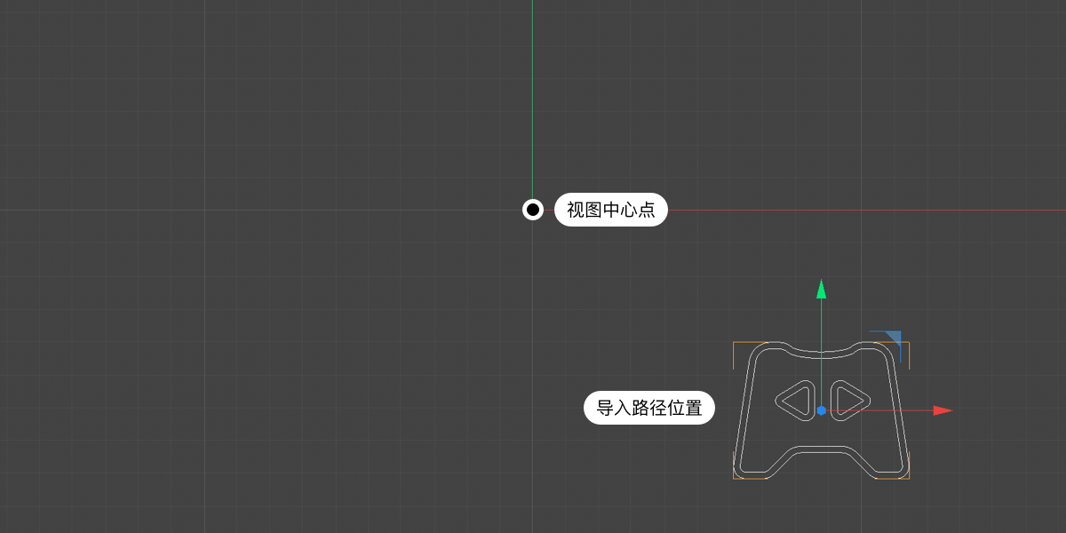
Task: Click the red X-axis arrowhead of the gizmo
Action: point(943,410)
